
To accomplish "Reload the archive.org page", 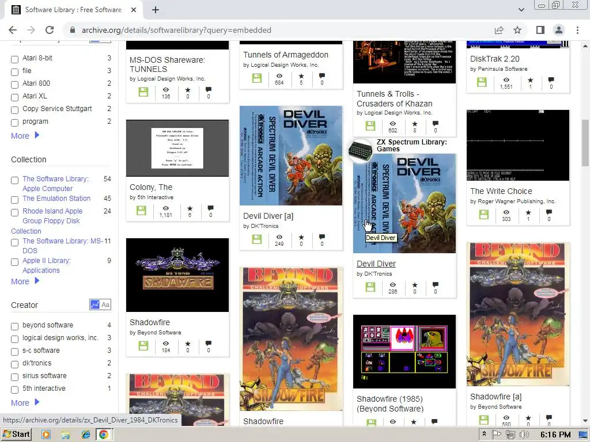I will point(50,30).
